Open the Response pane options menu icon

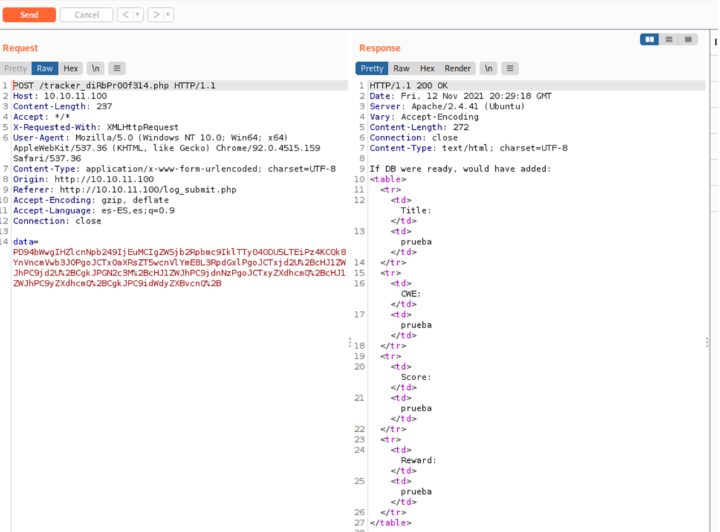(x=509, y=69)
